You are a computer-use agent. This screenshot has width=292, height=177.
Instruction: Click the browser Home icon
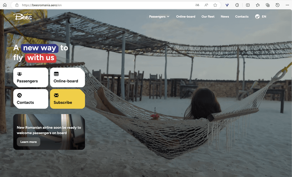pos(5,5)
